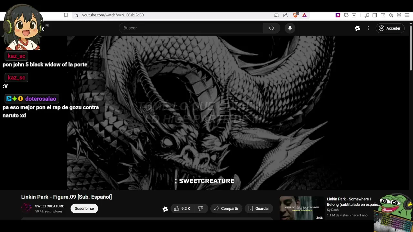Save the video with Guardar

258,208
